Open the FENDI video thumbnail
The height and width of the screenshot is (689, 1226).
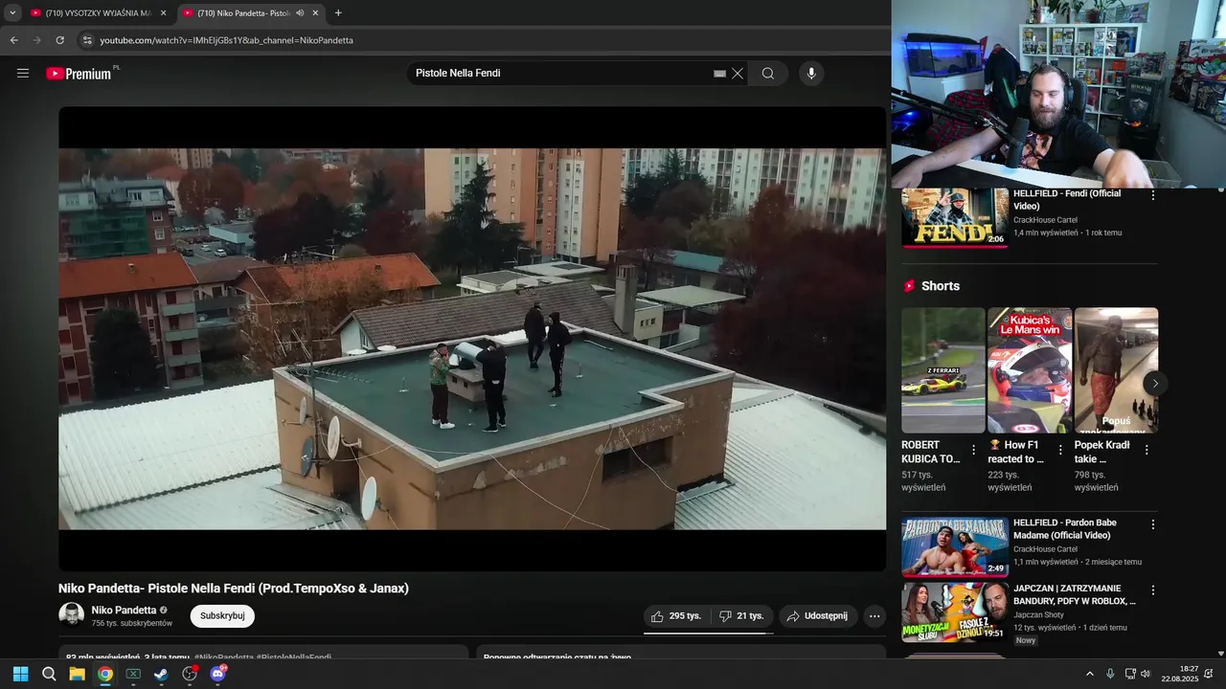(x=955, y=217)
